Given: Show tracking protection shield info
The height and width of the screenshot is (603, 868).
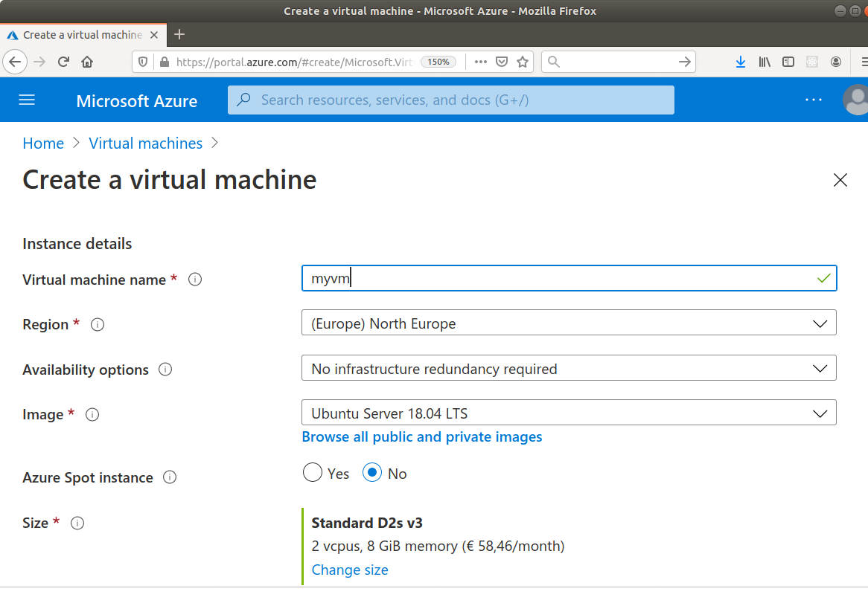Looking at the screenshot, I should [143, 62].
